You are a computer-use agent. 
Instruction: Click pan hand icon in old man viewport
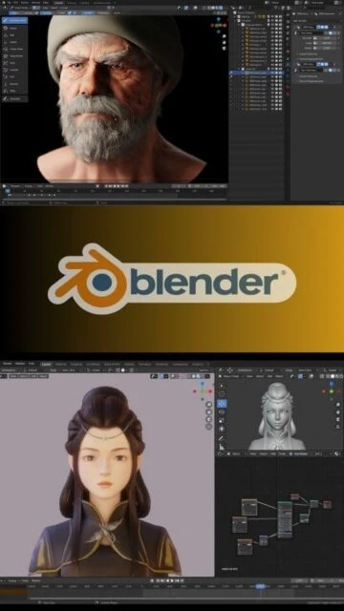click(x=225, y=42)
